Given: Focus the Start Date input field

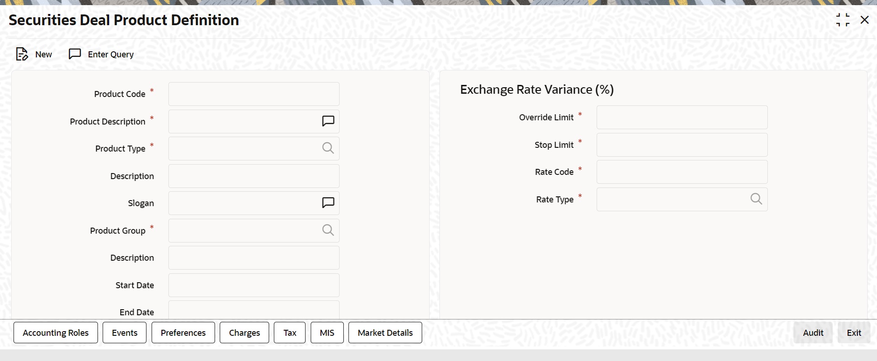Looking at the screenshot, I should tap(254, 285).
